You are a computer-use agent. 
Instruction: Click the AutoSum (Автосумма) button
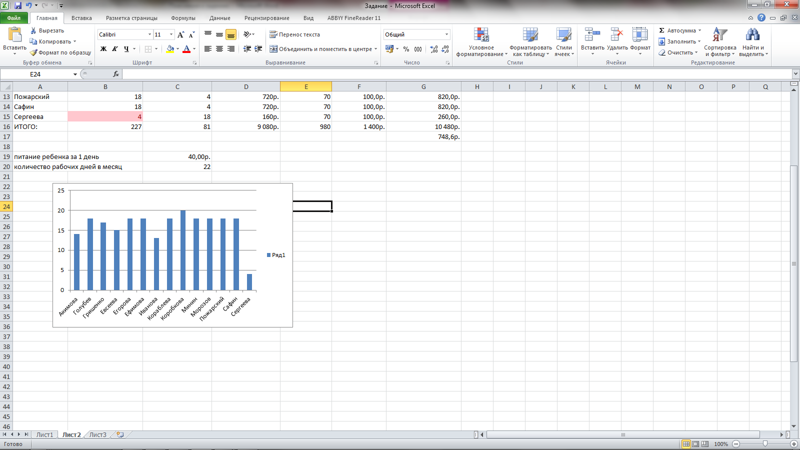[x=677, y=30]
